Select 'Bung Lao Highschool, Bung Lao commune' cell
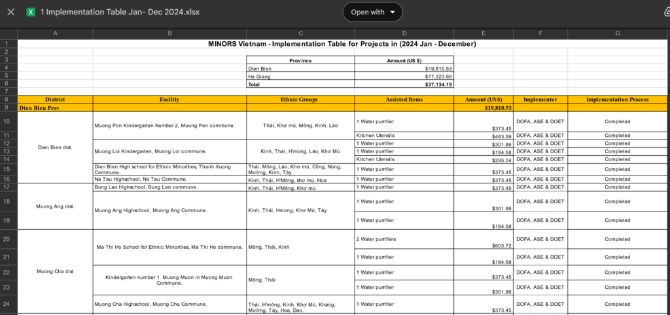The width and height of the screenshot is (670, 315). click(169, 187)
